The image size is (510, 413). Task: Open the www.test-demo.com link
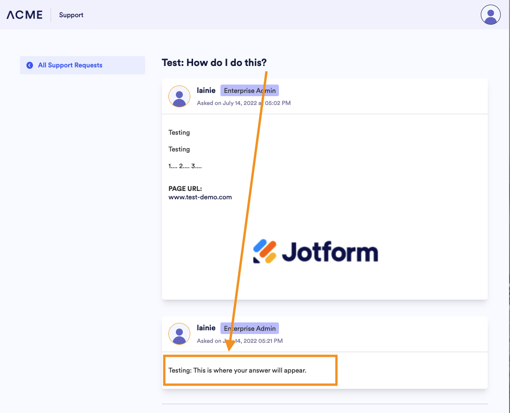pos(200,197)
